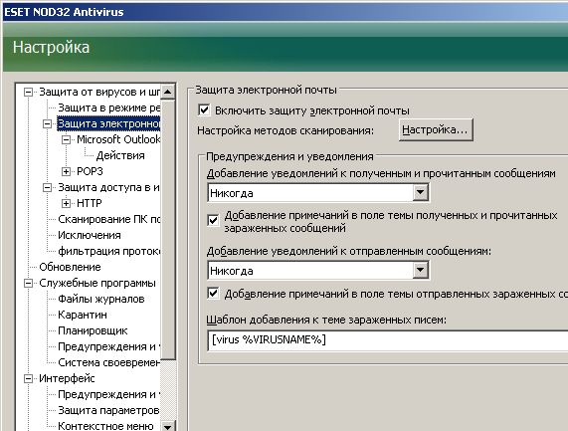568x431 pixels.
Task: Open the received messages notification dropdown
Action: (420, 192)
